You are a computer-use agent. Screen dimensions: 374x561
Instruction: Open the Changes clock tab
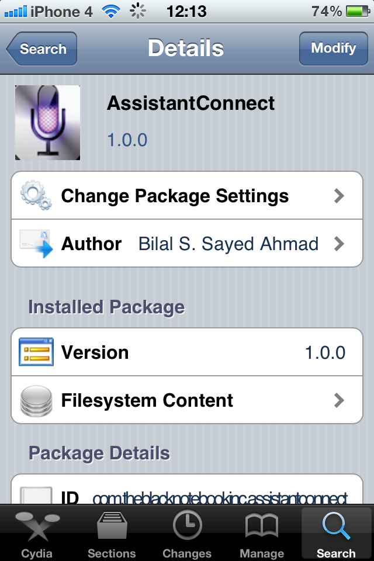click(187, 534)
